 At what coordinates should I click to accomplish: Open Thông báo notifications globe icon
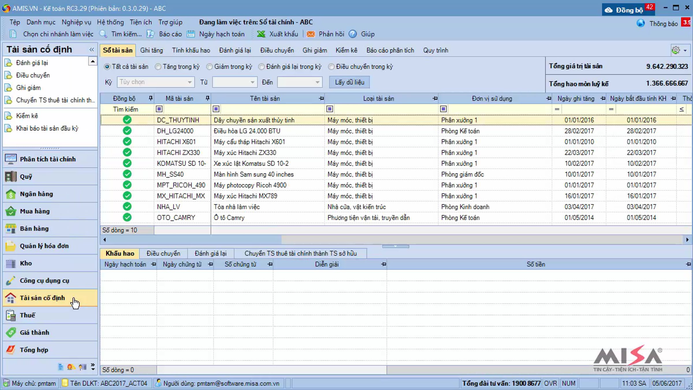click(x=640, y=23)
